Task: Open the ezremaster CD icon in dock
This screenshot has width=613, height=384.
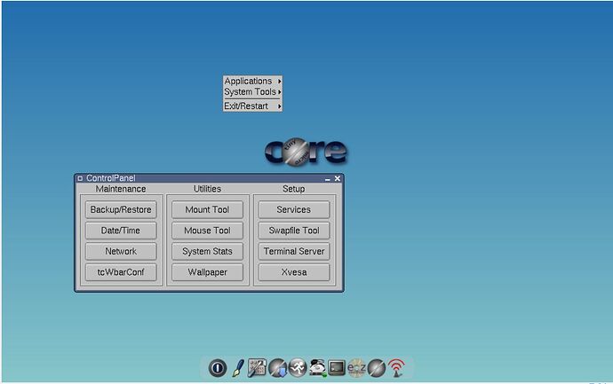Action: (356, 368)
